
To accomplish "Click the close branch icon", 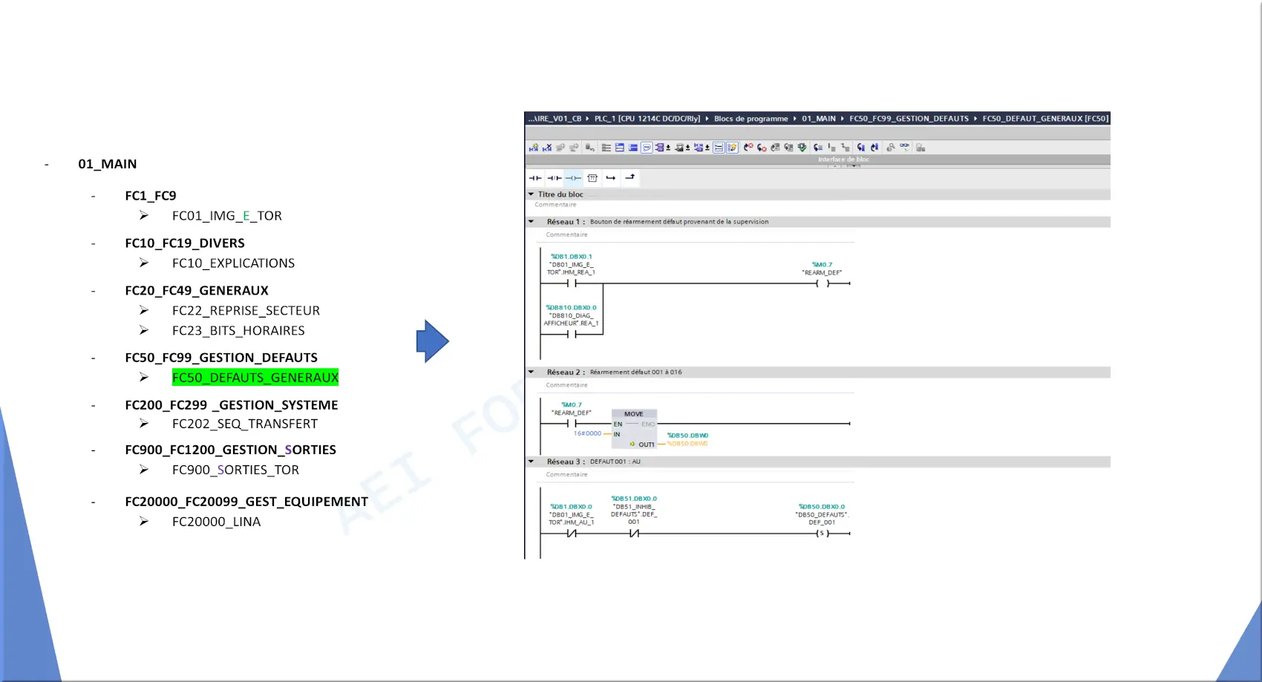I will coord(630,177).
